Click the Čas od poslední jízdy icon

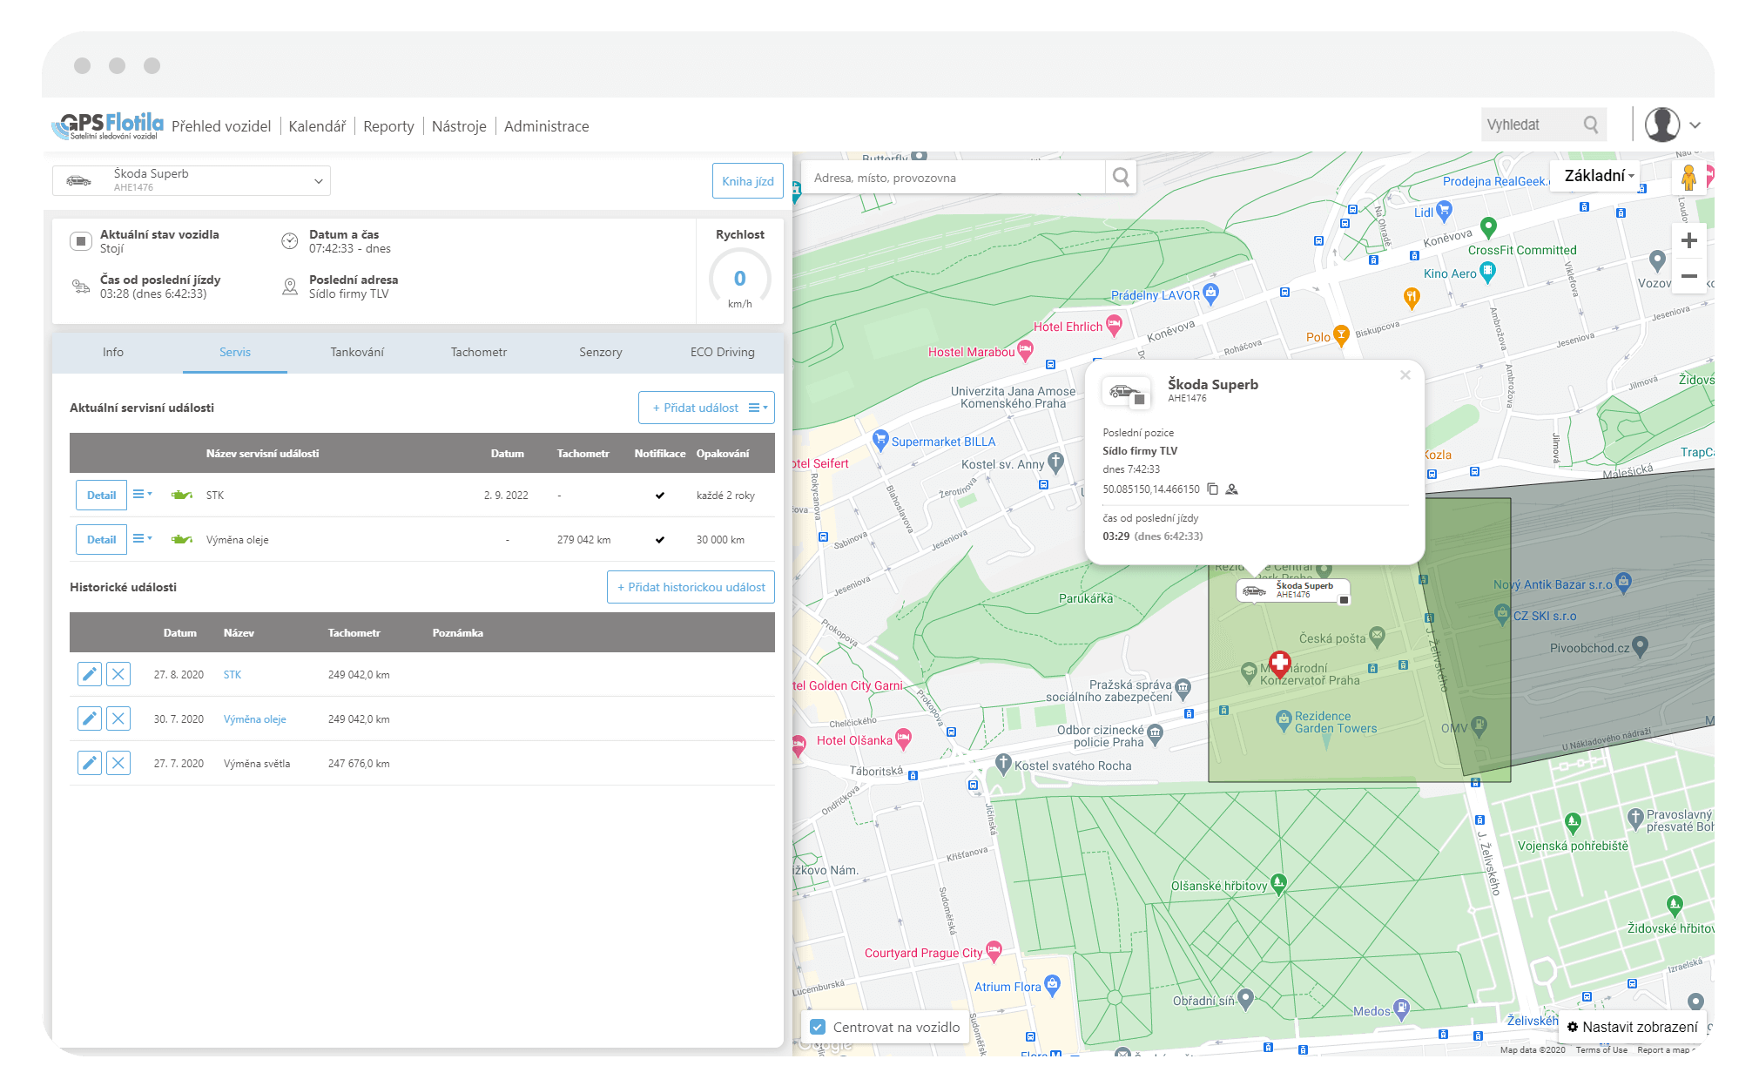[x=81, y=286]
